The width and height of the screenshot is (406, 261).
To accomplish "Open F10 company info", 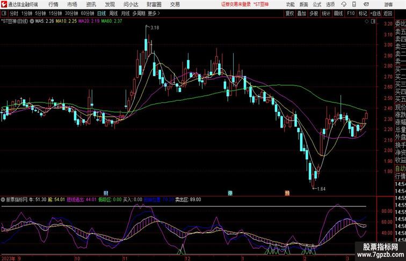I will [351, 13].
